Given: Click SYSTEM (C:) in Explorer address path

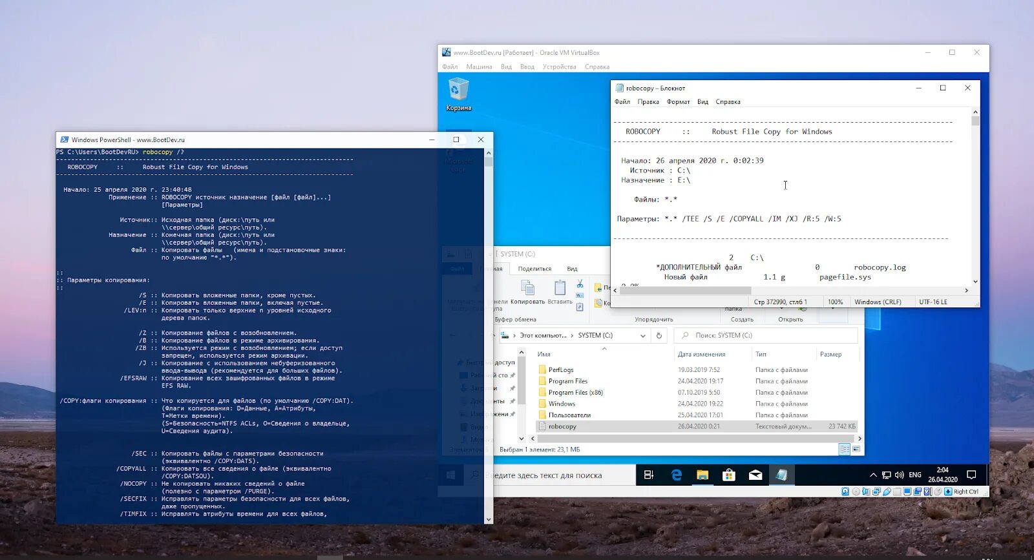Looking at the screenshot, I should tap(595, 336).
